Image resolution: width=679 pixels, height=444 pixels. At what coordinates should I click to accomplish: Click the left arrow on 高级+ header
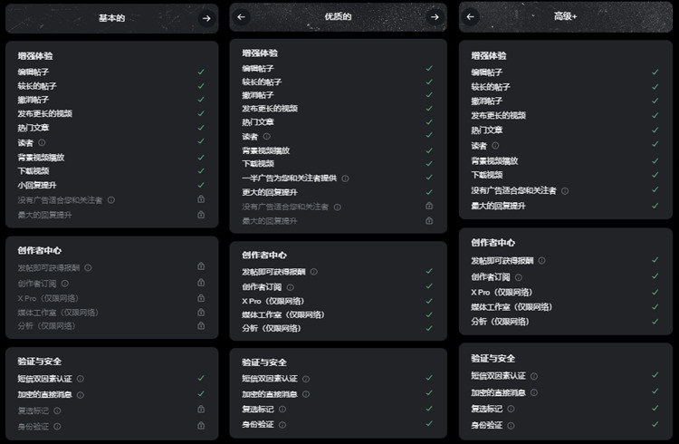pyautogui.click(x=471, y=16)
